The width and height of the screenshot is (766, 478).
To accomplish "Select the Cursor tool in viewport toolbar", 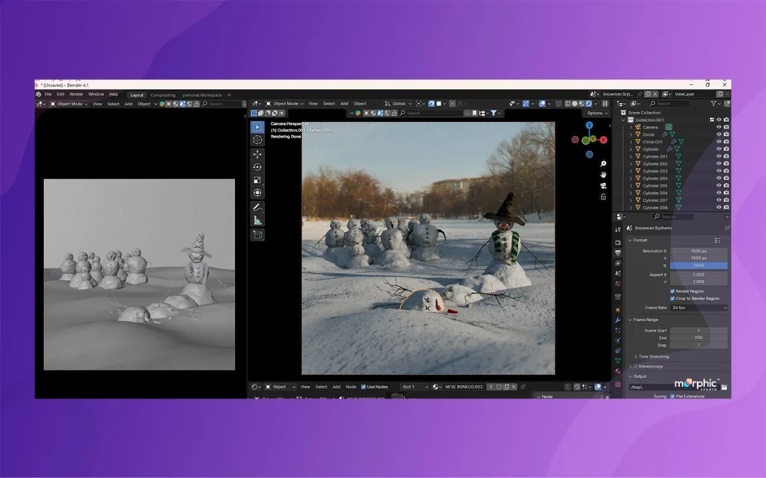I will pyautogui.click(x=257, y=140).
